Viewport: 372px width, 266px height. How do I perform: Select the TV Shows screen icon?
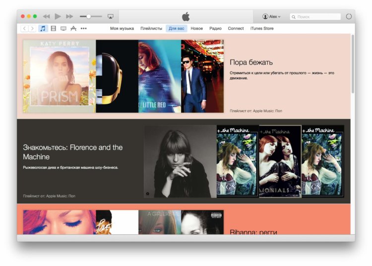coord(63,28)
